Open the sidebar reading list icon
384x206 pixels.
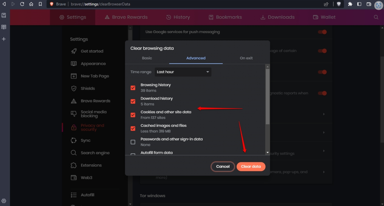pyautogui.click(x=4, y=27)
